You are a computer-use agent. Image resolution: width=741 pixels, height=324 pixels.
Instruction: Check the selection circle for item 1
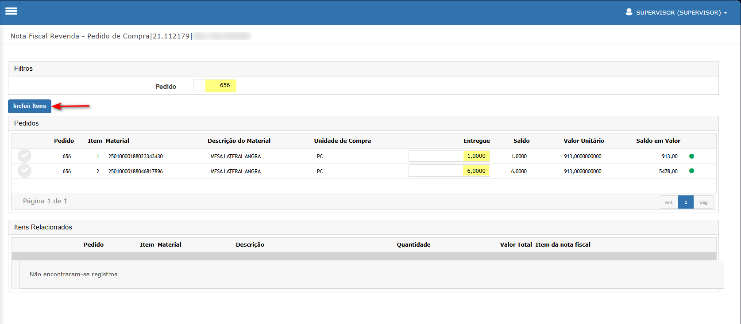(24, 156)
